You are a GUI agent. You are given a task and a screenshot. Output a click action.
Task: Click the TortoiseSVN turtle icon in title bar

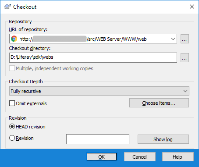tap(7, 7)
